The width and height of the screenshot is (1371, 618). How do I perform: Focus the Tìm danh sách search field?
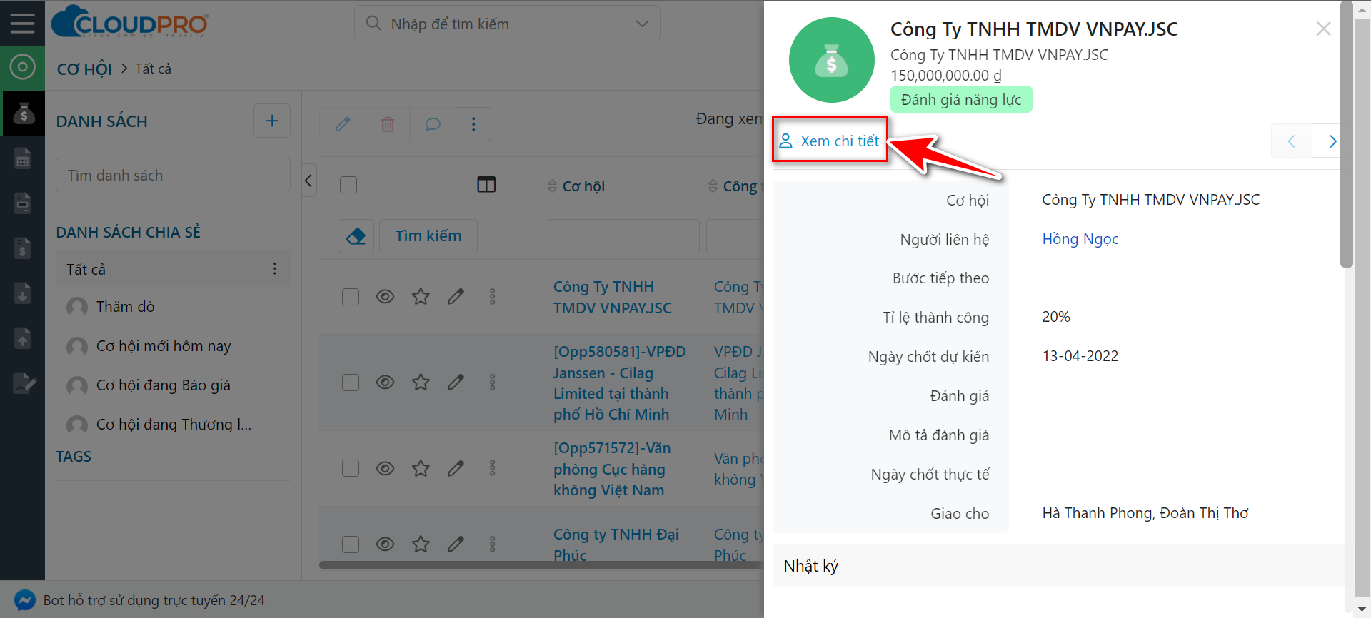pos(173,175)
